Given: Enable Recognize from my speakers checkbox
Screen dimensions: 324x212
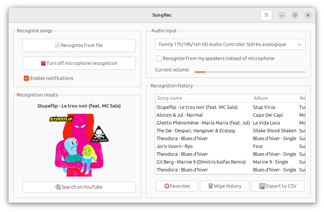Looking at the screenshot, I should [159, 59].
